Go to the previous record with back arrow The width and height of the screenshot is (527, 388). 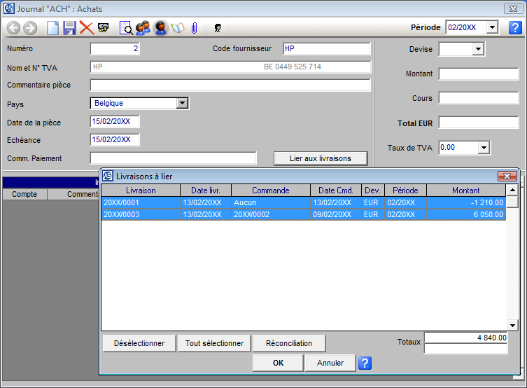13,28
